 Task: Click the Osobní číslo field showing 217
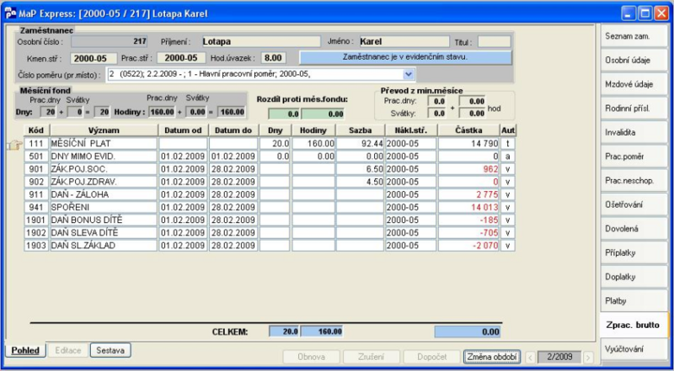(x=110, y=42)
